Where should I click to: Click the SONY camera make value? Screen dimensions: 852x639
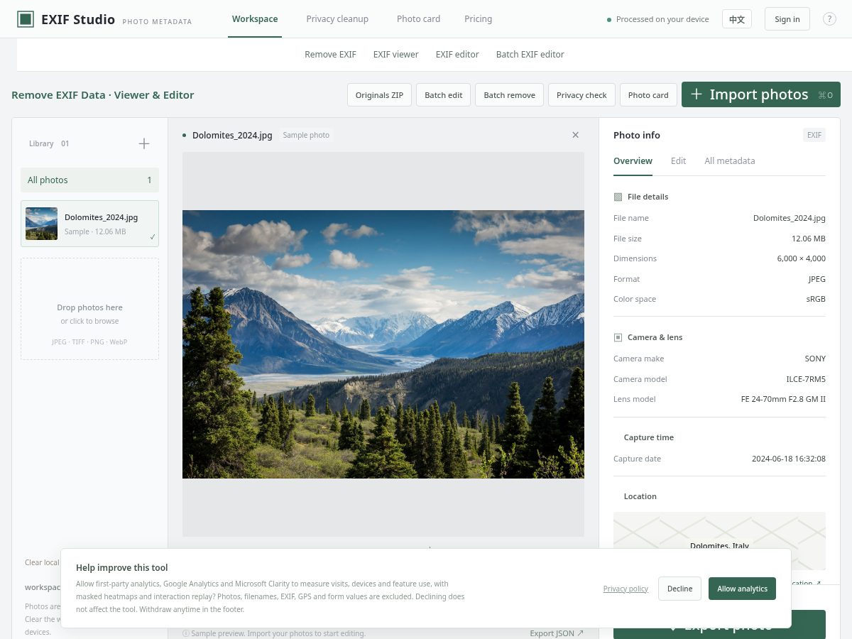[815, 359]
